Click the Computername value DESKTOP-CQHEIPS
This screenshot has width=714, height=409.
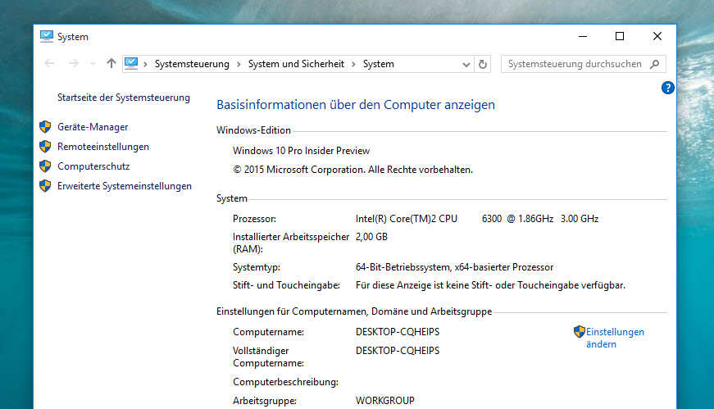(398, 332)
